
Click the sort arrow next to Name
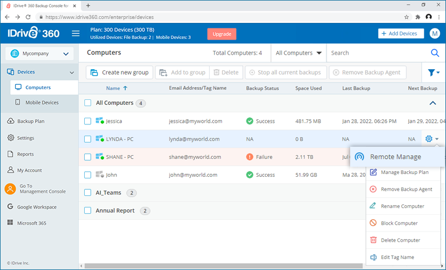click(125, 88)
